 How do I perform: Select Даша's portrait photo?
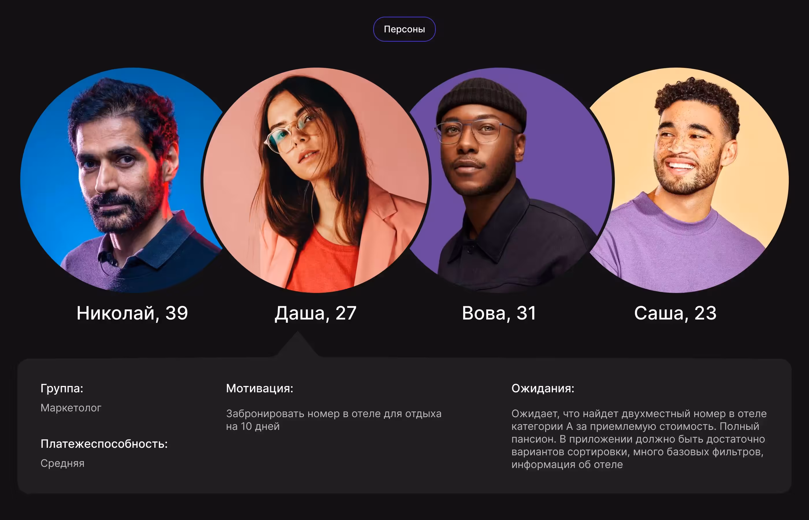[316, 180]
